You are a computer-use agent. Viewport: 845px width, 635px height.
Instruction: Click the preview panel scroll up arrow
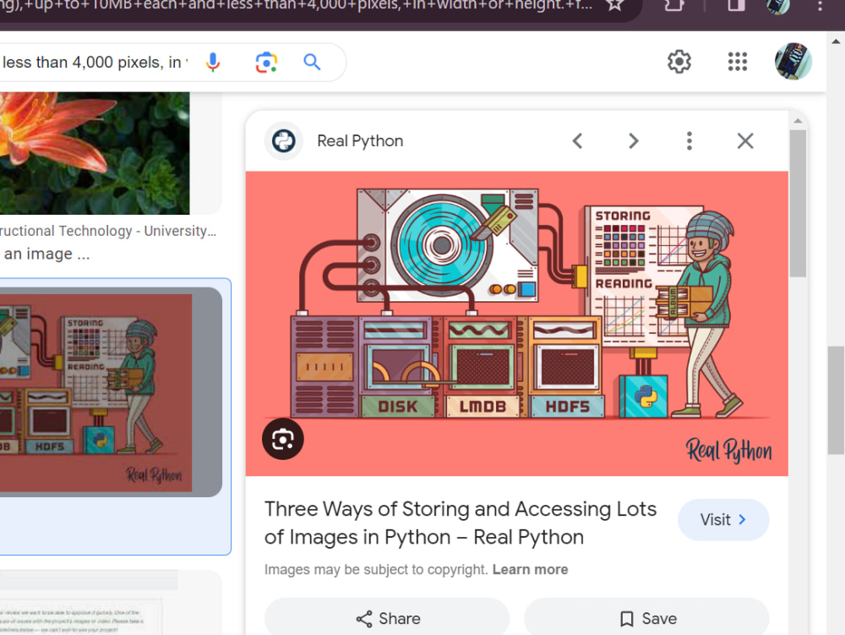point(799,121)
